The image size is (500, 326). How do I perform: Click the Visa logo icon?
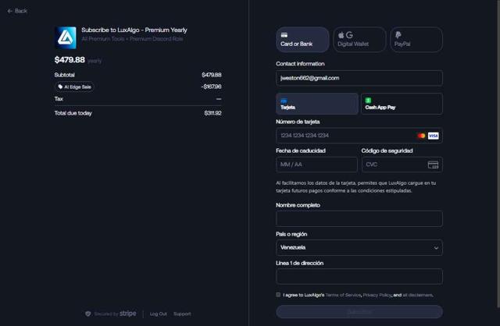point(433,136)
